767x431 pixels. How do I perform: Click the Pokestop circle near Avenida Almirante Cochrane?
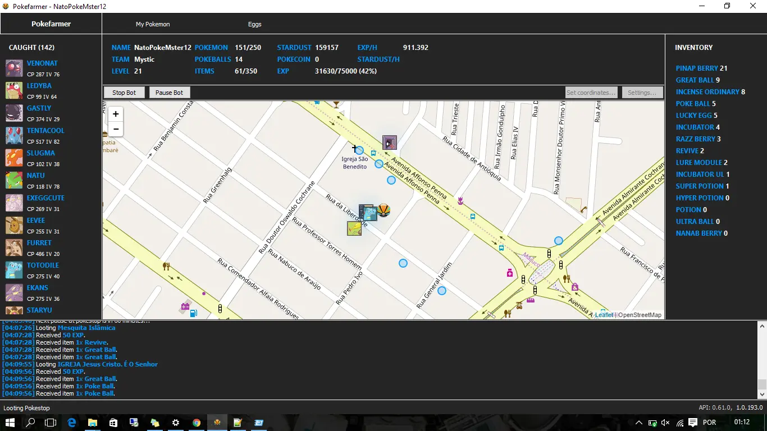point(558,241)
